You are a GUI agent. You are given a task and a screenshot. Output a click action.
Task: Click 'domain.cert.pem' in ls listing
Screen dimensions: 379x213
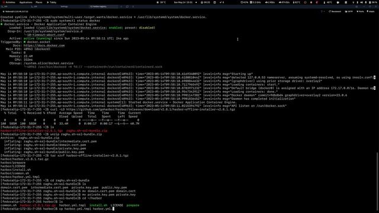tap(14, 188)
